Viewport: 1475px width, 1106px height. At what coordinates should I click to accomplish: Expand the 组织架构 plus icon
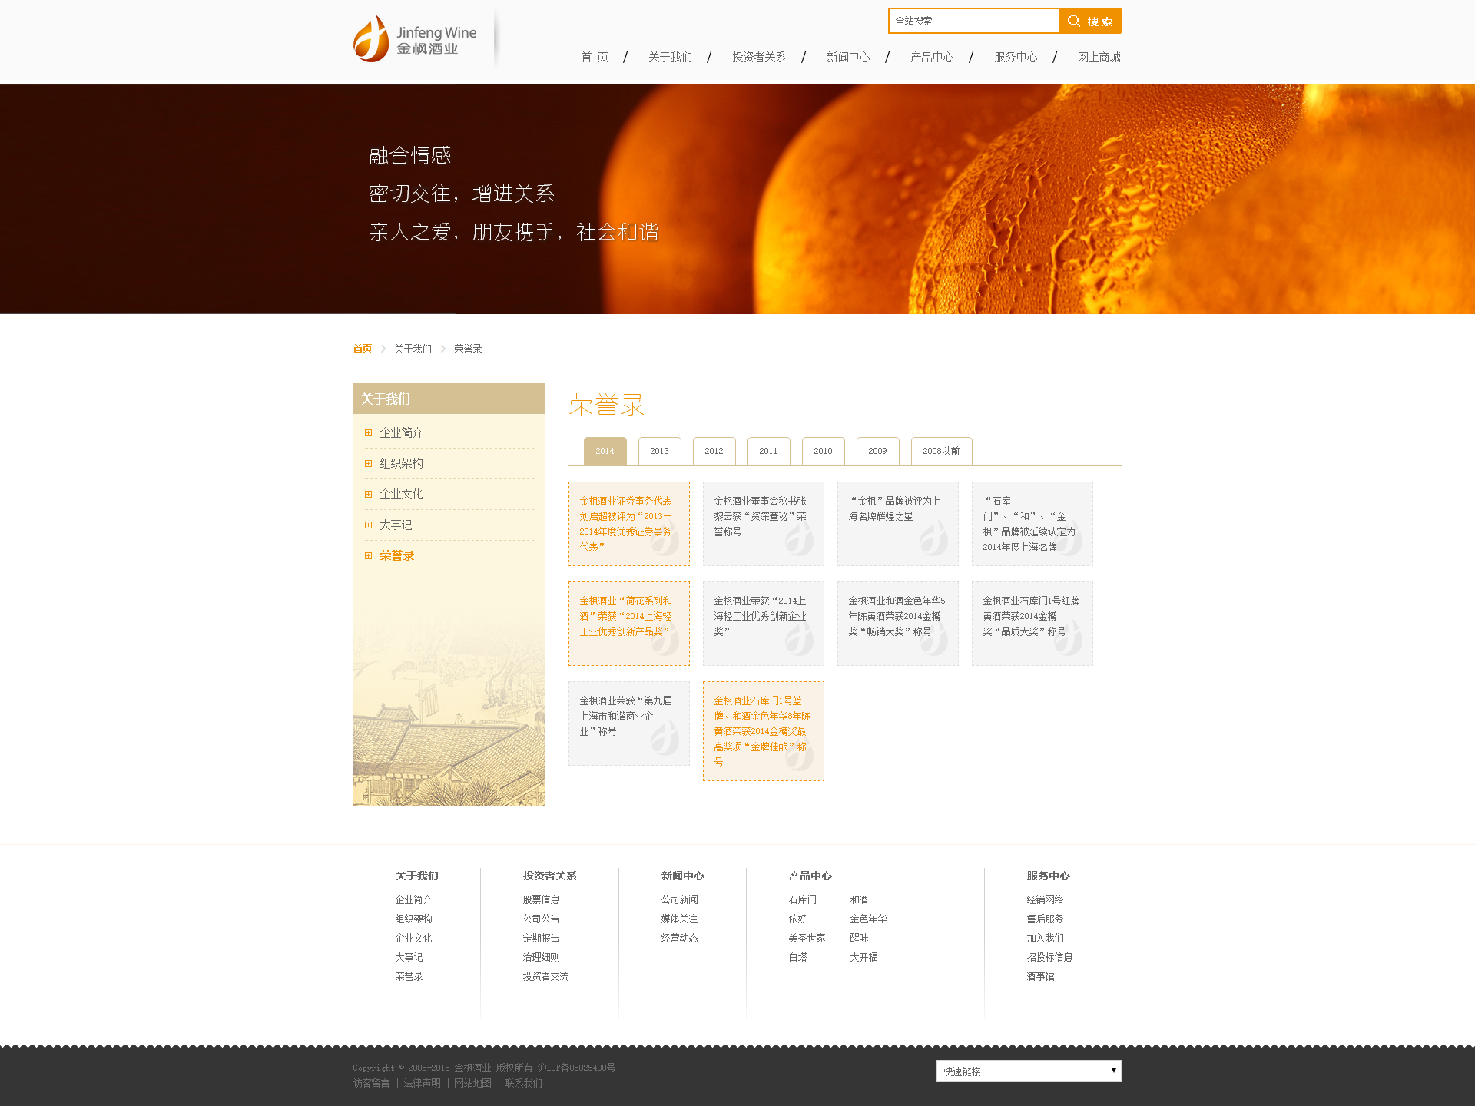click(368, 464)
